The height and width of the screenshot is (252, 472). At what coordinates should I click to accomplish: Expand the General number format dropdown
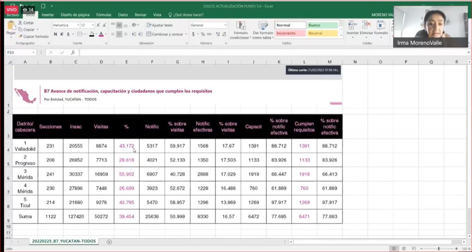click(x=225, y=25)
